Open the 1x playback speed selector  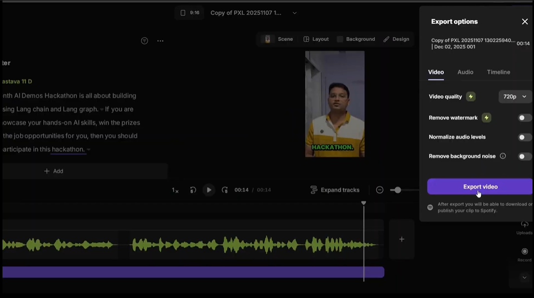pyautogui.click(x=175, y=190)
